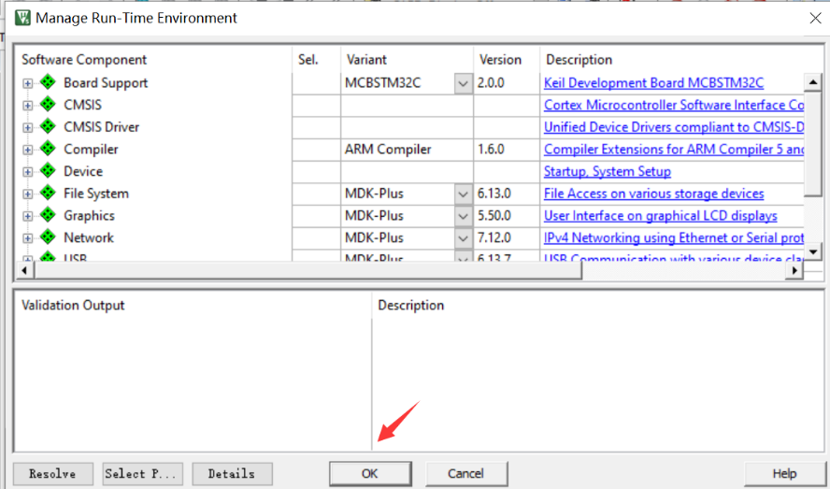The height and width of the screenshot is (489, 830).
Task: Select the CMSIS Driver row label
Action: (x=101, y=127)
